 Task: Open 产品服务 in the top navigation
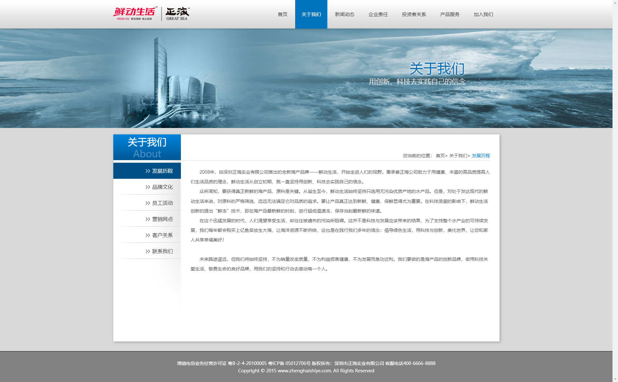[450, 14]
